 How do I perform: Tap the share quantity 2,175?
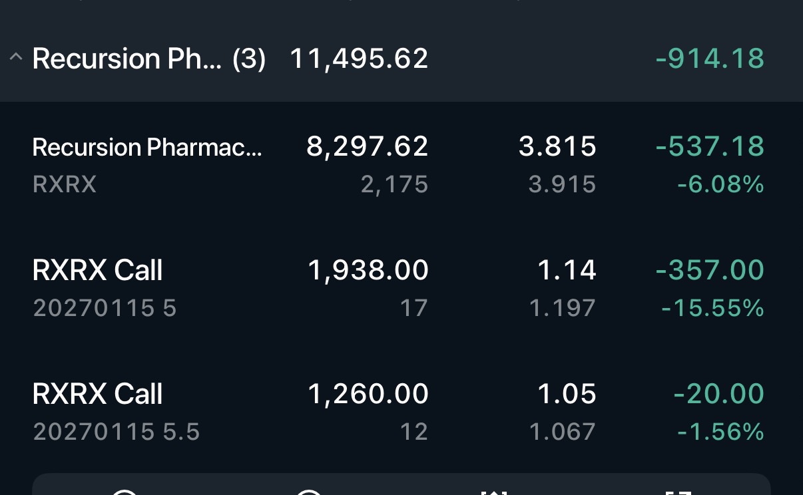(394, 184)
